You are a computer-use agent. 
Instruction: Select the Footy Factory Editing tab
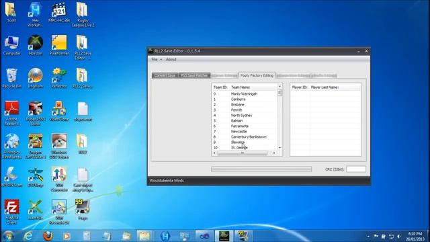point(257,75)
